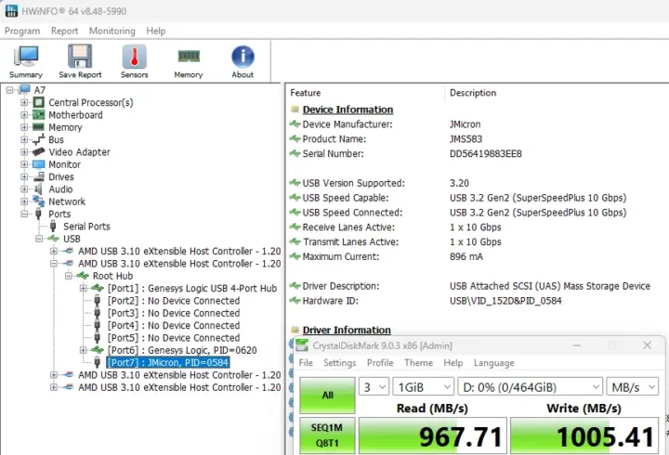Open CrystalDiskMark Settings menu
669x455 pixels.
tap(340, 362)
